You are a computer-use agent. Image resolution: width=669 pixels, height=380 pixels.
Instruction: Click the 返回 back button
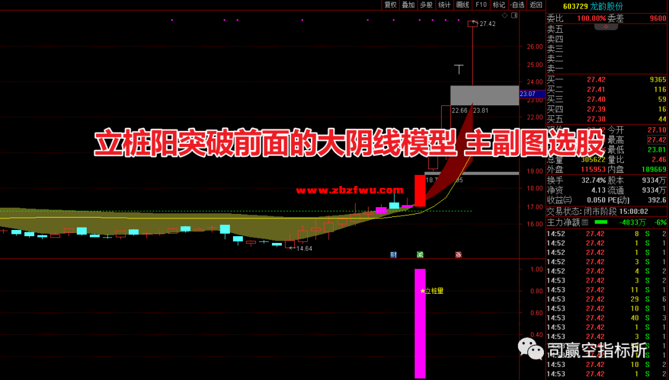pos(536,5)
